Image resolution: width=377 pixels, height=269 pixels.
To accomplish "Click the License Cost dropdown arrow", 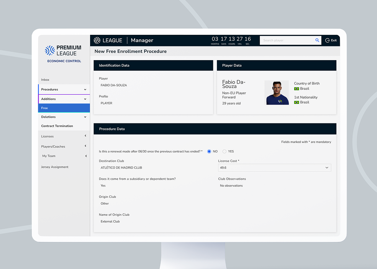I will point(327,167).
